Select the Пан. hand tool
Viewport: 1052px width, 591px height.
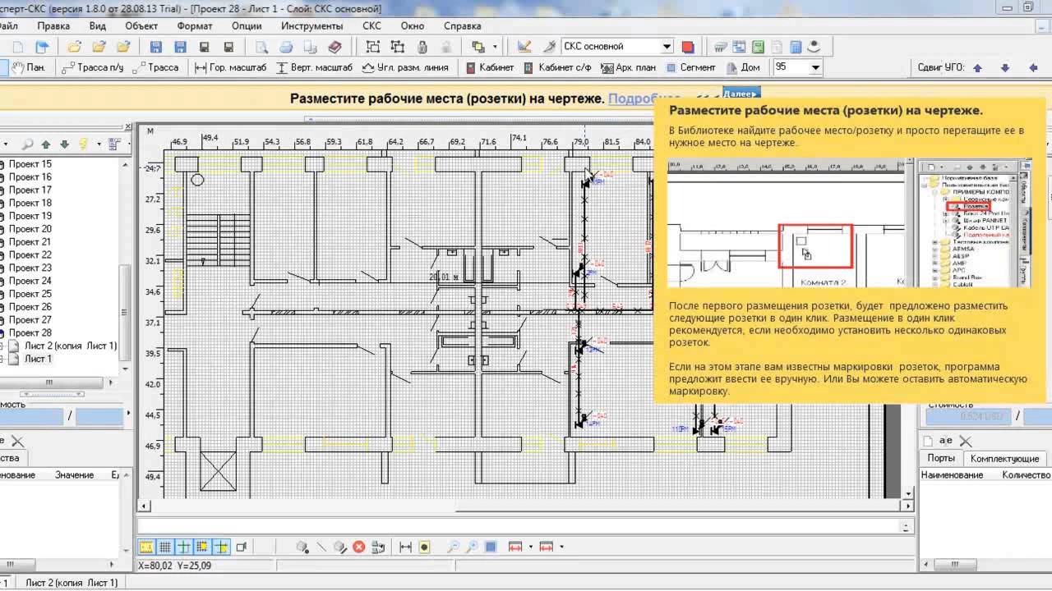click(28, 67)
